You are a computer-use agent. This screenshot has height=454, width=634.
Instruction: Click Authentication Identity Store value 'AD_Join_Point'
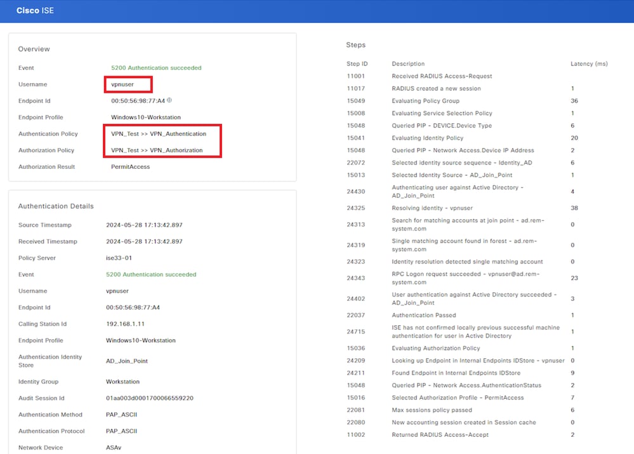click(126, 361)
